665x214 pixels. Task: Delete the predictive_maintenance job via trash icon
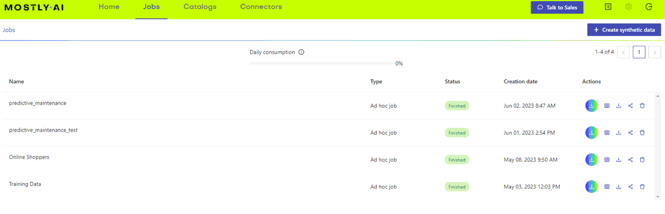point(642,106)
